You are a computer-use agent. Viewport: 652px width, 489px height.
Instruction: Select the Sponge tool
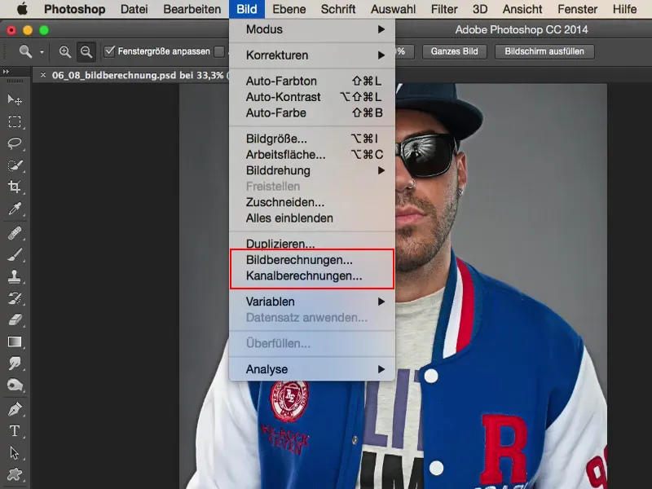coord(15,385)
